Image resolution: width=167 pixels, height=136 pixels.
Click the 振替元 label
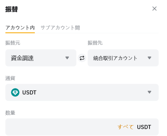(x=13, y=43)
